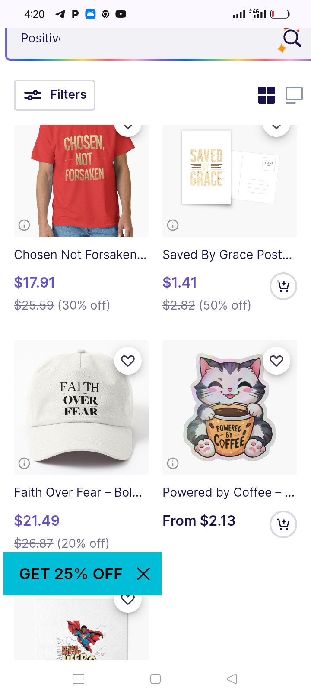Favorite the Powered by Coffee sticker
The image size is (311, 698).
coord(276,361)
